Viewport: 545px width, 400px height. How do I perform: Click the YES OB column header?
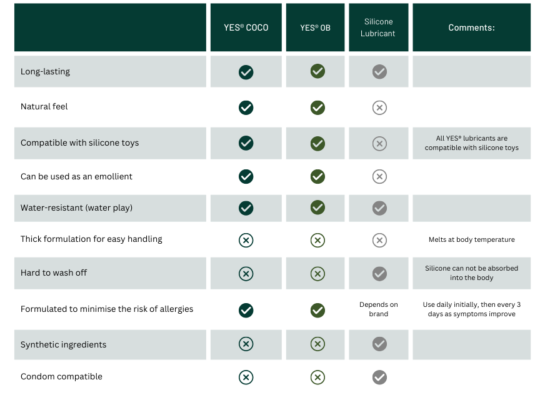315,27
